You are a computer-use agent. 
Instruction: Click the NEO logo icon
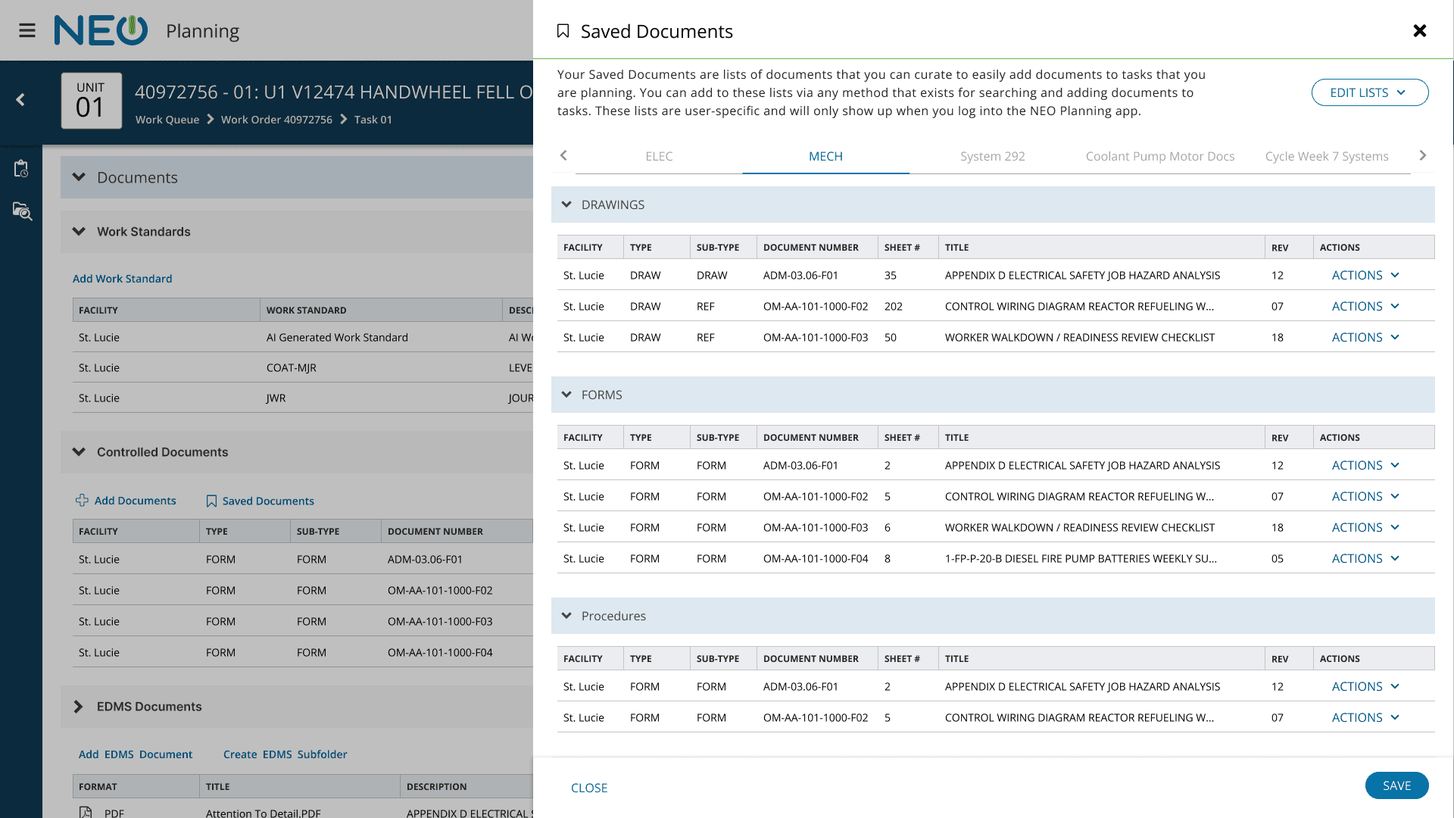pos(101,30)
